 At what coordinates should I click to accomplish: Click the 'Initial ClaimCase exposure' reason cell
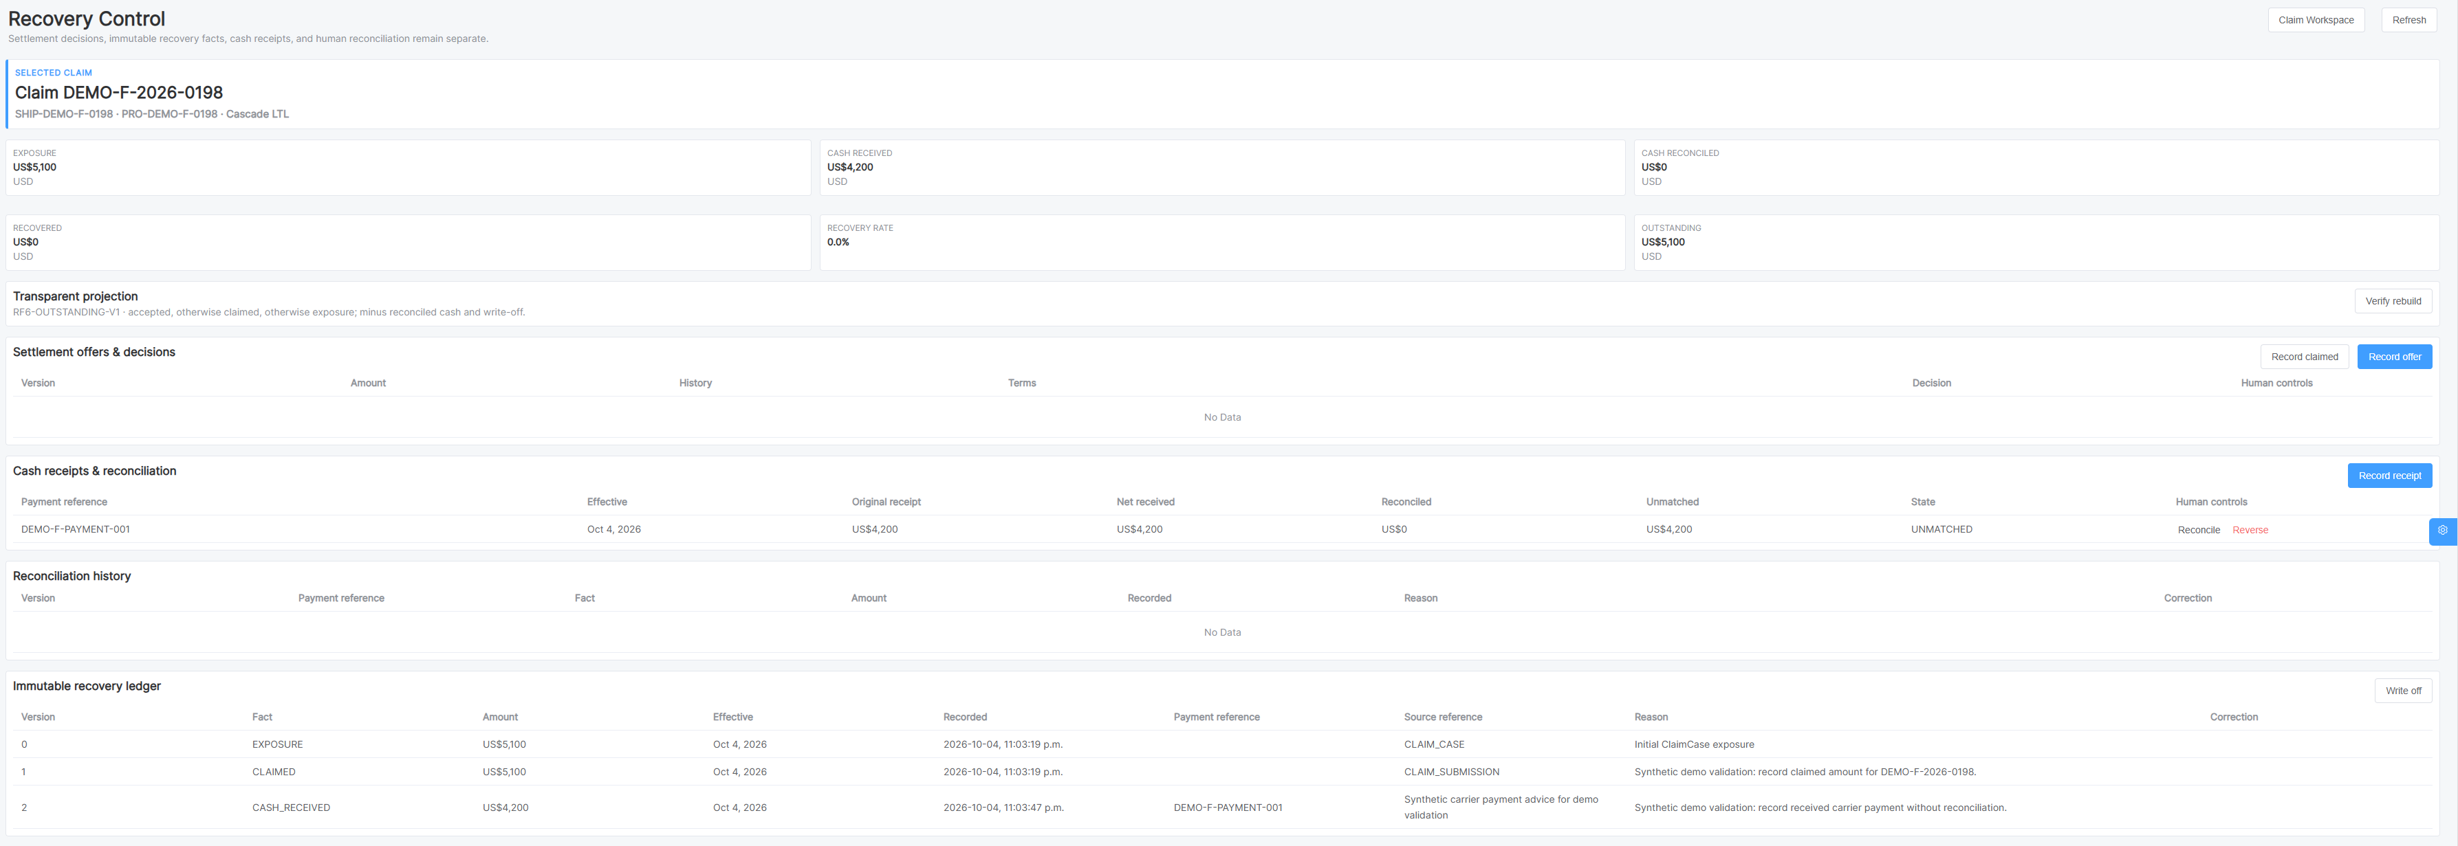tap(1694, 745)
